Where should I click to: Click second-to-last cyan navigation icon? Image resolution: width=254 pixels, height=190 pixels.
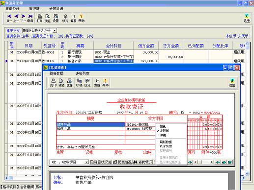tap(224, 162)
